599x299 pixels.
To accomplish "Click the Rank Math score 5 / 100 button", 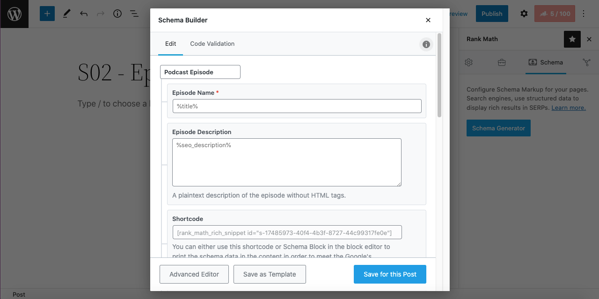I will (x=555, y=14).
